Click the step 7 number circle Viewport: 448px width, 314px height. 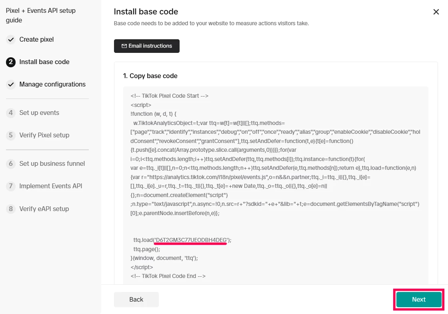coord(11,186)
